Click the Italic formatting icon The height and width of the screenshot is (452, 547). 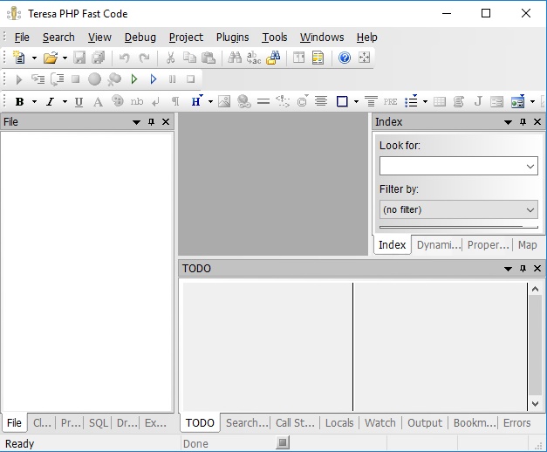(x=50, y=101)
